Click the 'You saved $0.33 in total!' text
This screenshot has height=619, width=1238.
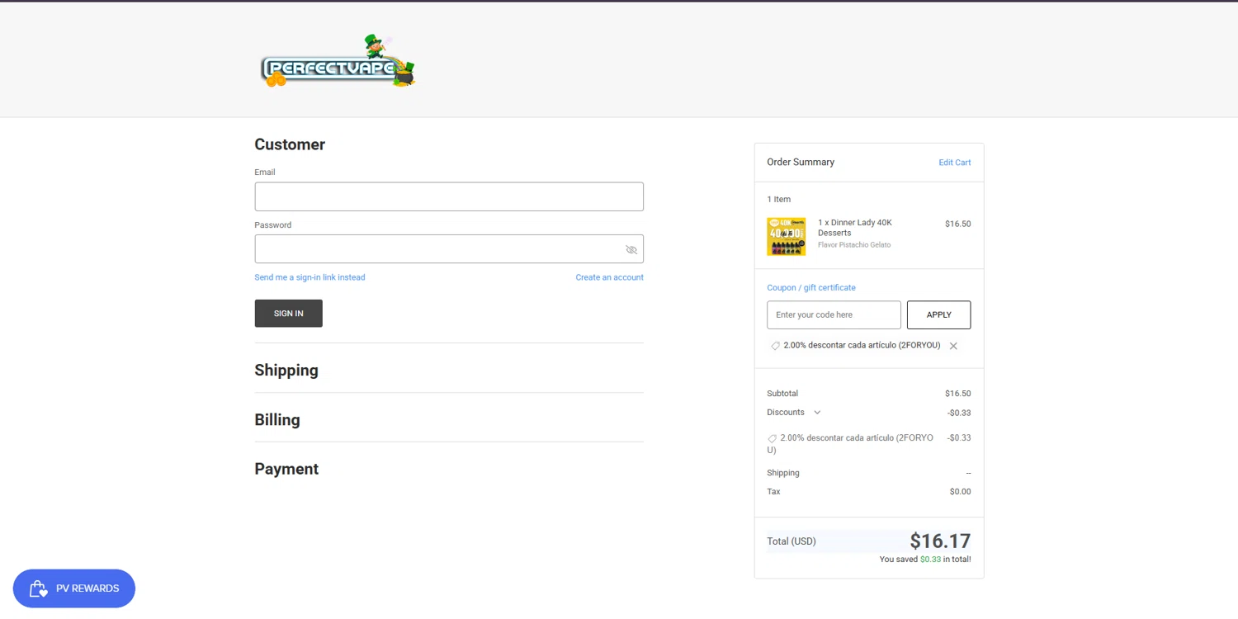[x=925, y=560]
